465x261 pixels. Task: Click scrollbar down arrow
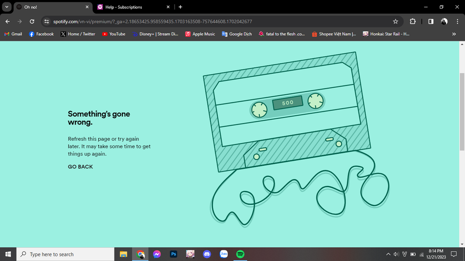[462, 244]
